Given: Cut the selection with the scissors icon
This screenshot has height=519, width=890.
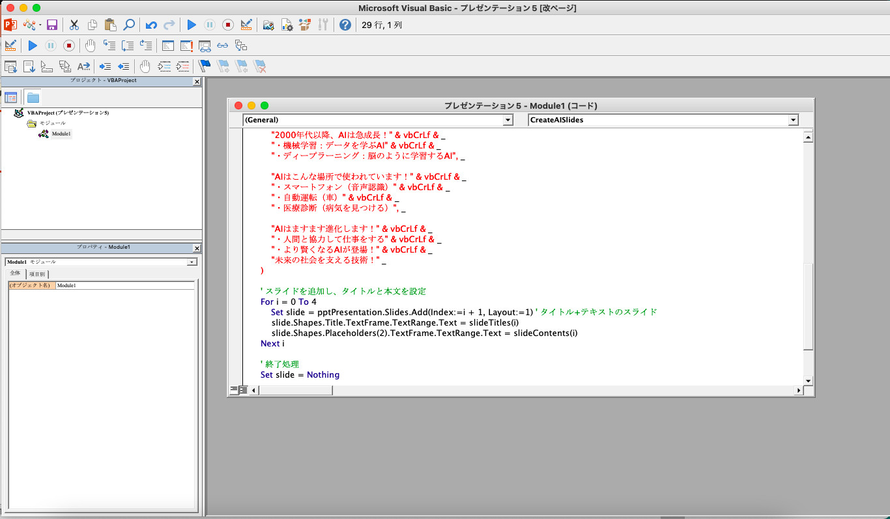Looking at the screenshot, I should click(x=74, y=25).
